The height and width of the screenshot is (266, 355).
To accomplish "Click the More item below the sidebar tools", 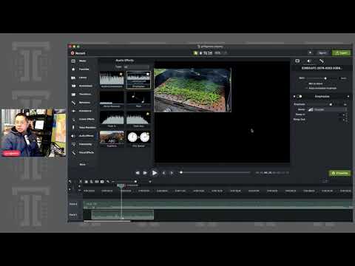I will click(83, 164).
